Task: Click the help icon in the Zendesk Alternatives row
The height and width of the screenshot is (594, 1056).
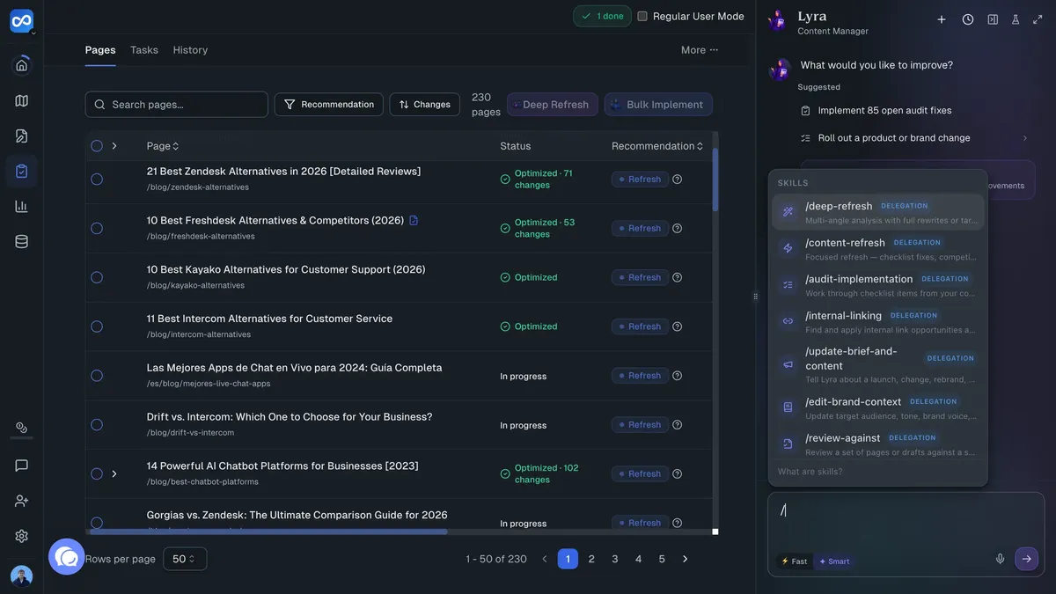Action: (x=678, y=180)
